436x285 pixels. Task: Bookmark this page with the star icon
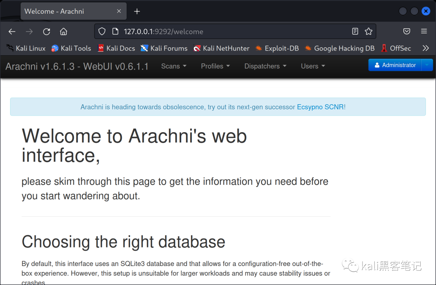(x=368, y=32)
